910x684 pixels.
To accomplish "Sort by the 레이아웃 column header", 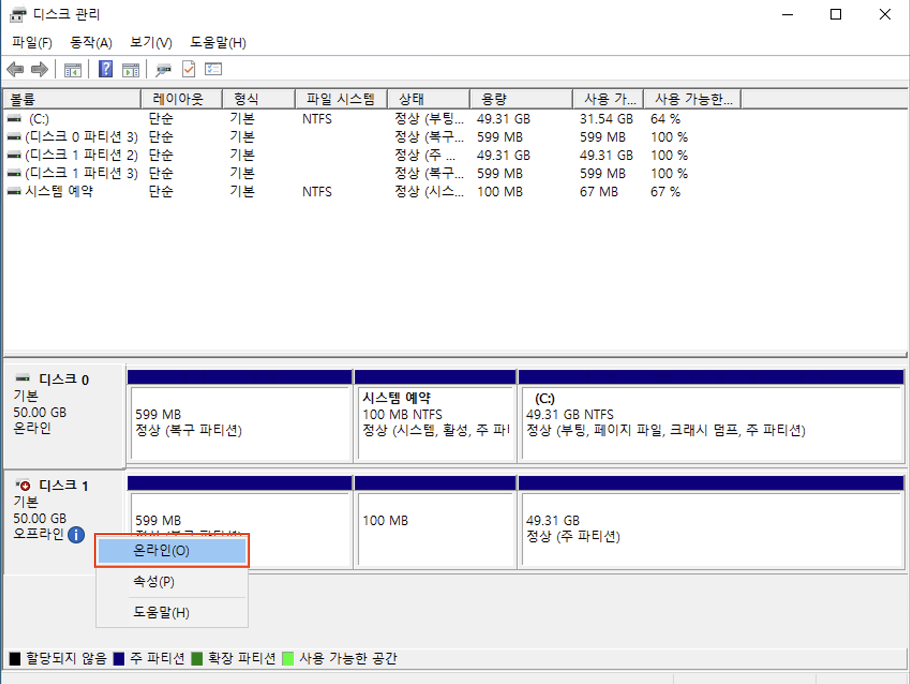I will pyautogui.click(x=182, y=99).
